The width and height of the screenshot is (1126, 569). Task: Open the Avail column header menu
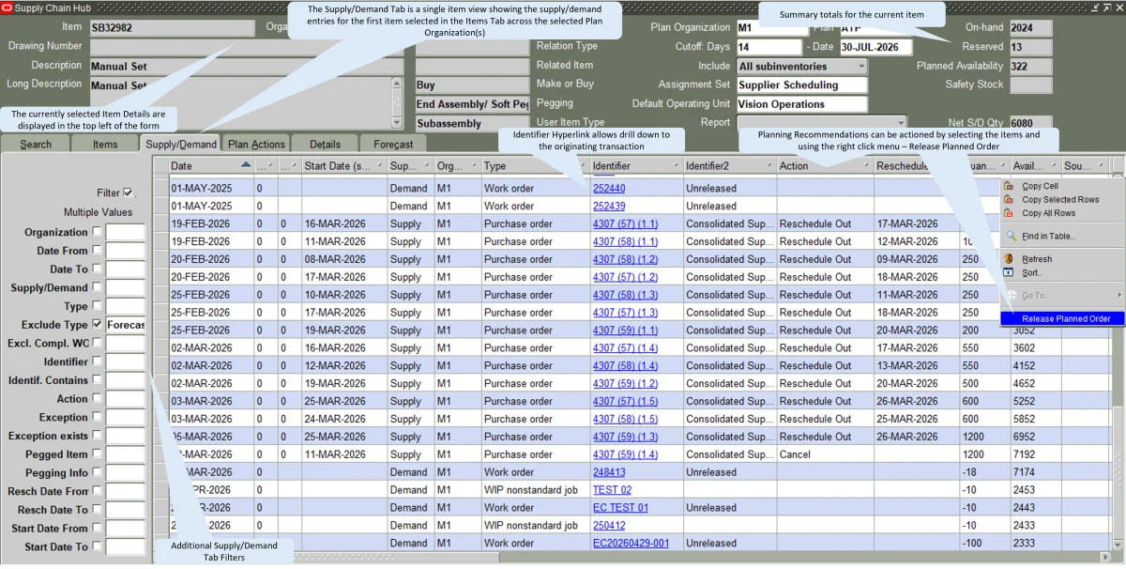[x=1053, y=166]
